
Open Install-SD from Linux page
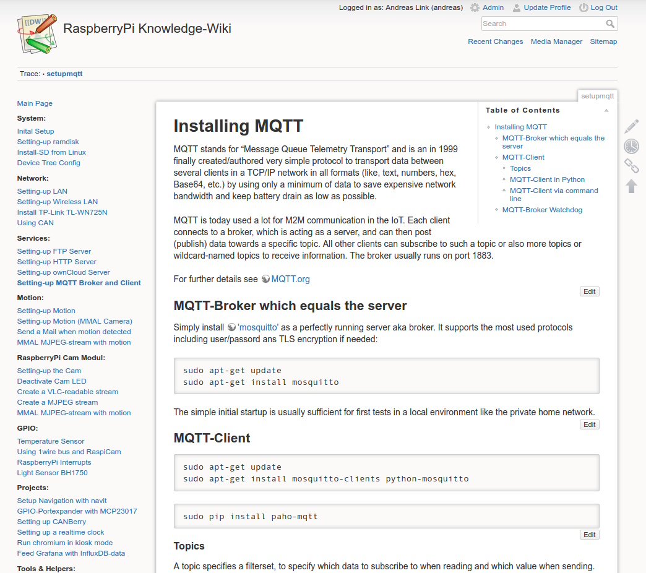51,152
